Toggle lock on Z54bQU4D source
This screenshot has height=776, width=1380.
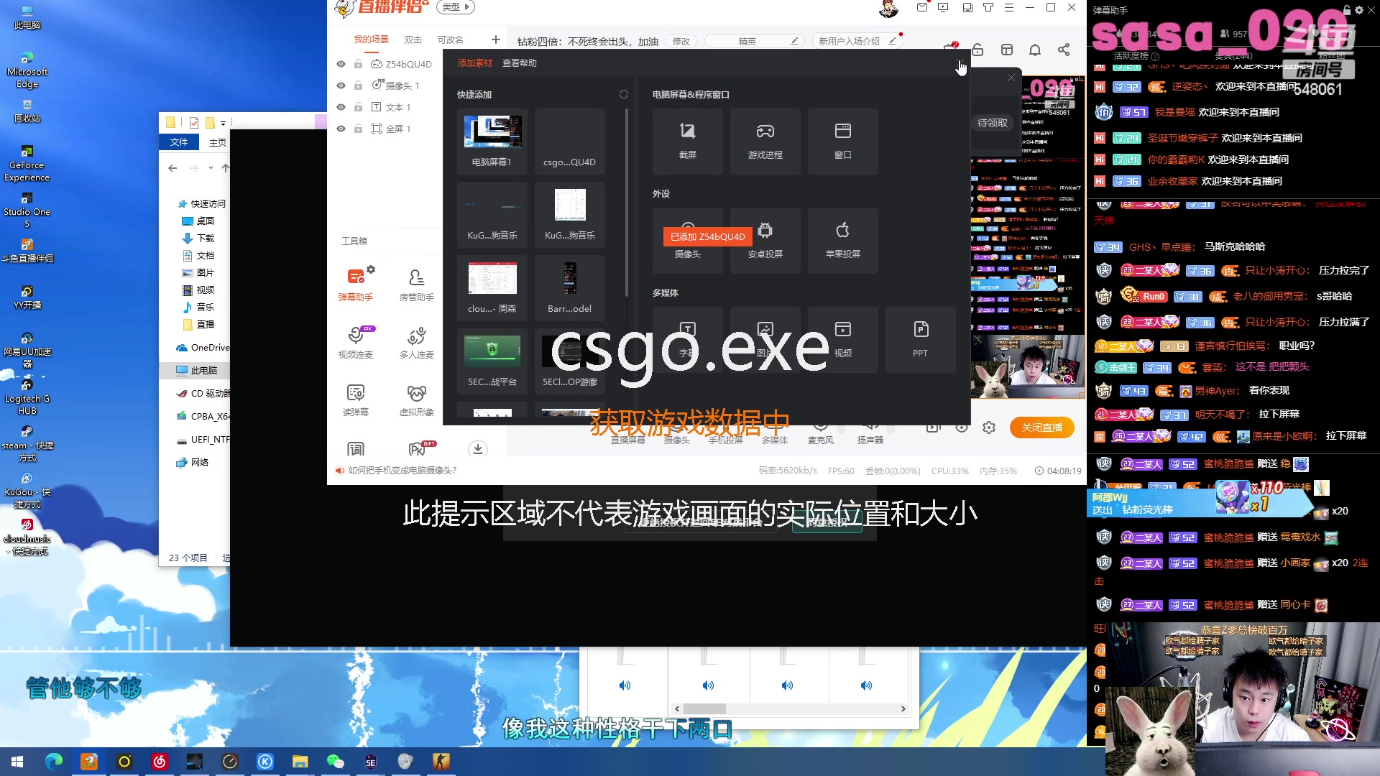(x=358, y=64)
